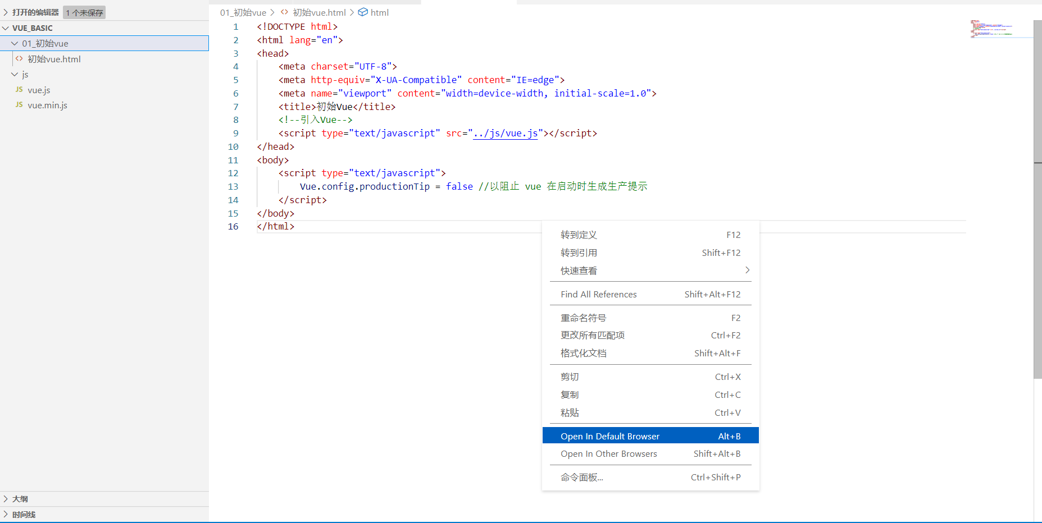Choose 转到引用 from the context menu
The height and width of the screenshot is (523, 1042).
click(x=650, y=253)
